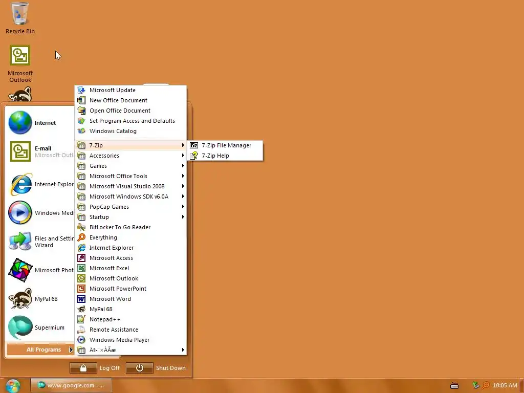Choose New Office Document entry

130,100
